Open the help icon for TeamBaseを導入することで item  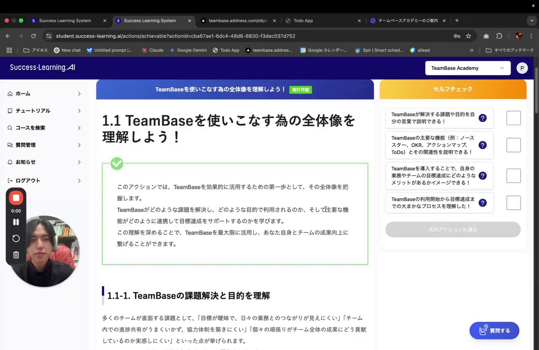(x=483, y=176)
